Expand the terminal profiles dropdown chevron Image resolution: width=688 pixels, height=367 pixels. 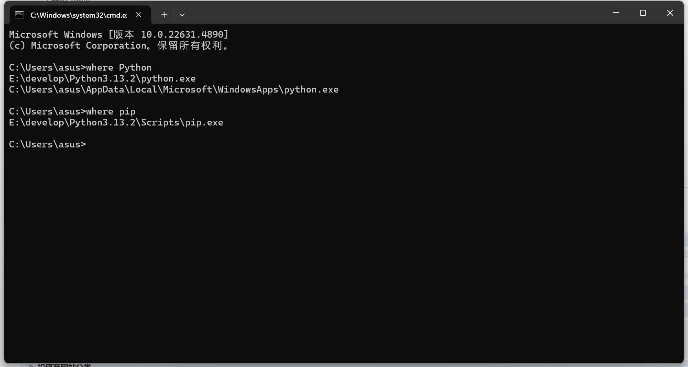[182, 15]
